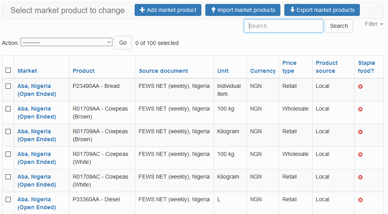The height and width of the screenshot is (214, 388).
Task: Click red staple icon in Cowpeas (White) retail row
Action: click(360, 177)
